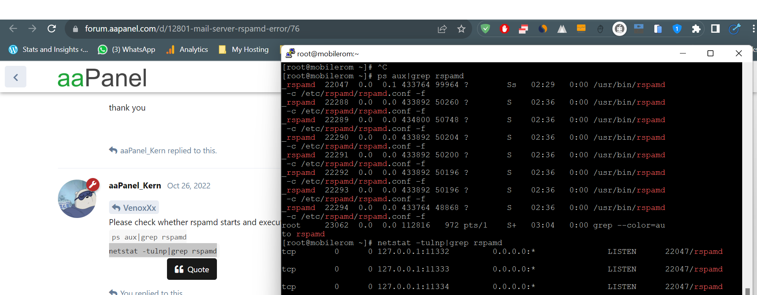This screenshot has height=295, width=757.
Task: Share this page using the share icon
Action: [442, 29]
